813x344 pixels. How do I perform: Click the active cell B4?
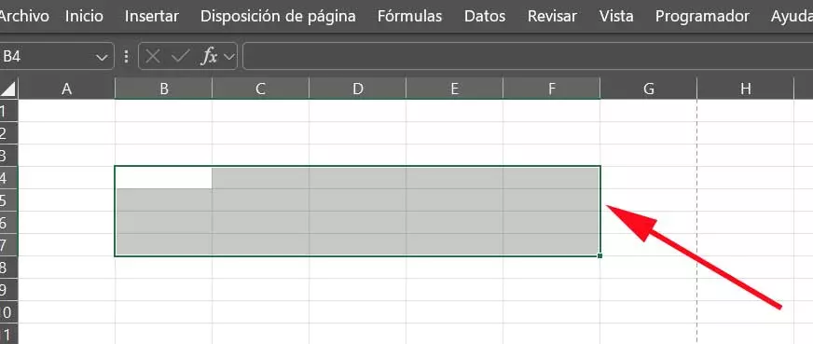(163, 178)
